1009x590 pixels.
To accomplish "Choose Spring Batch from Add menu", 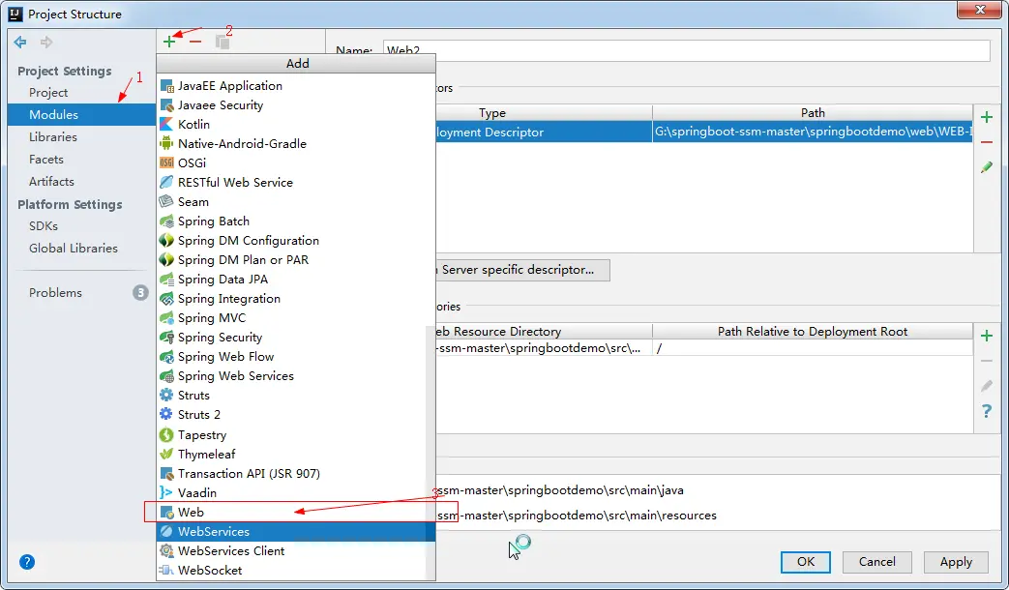I will (x=295, y=221).
